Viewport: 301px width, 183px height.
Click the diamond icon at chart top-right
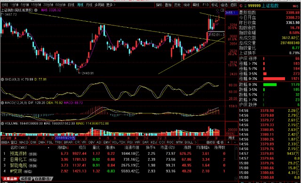pyautogui.click(x=217, y=10)
